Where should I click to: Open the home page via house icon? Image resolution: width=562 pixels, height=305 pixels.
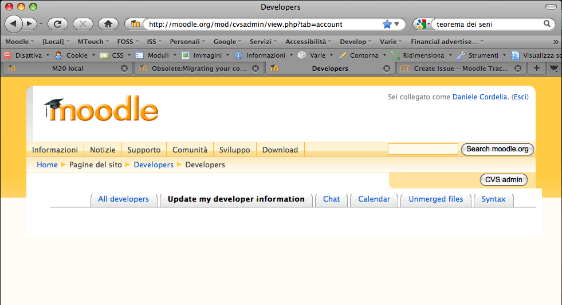point(108,25)
